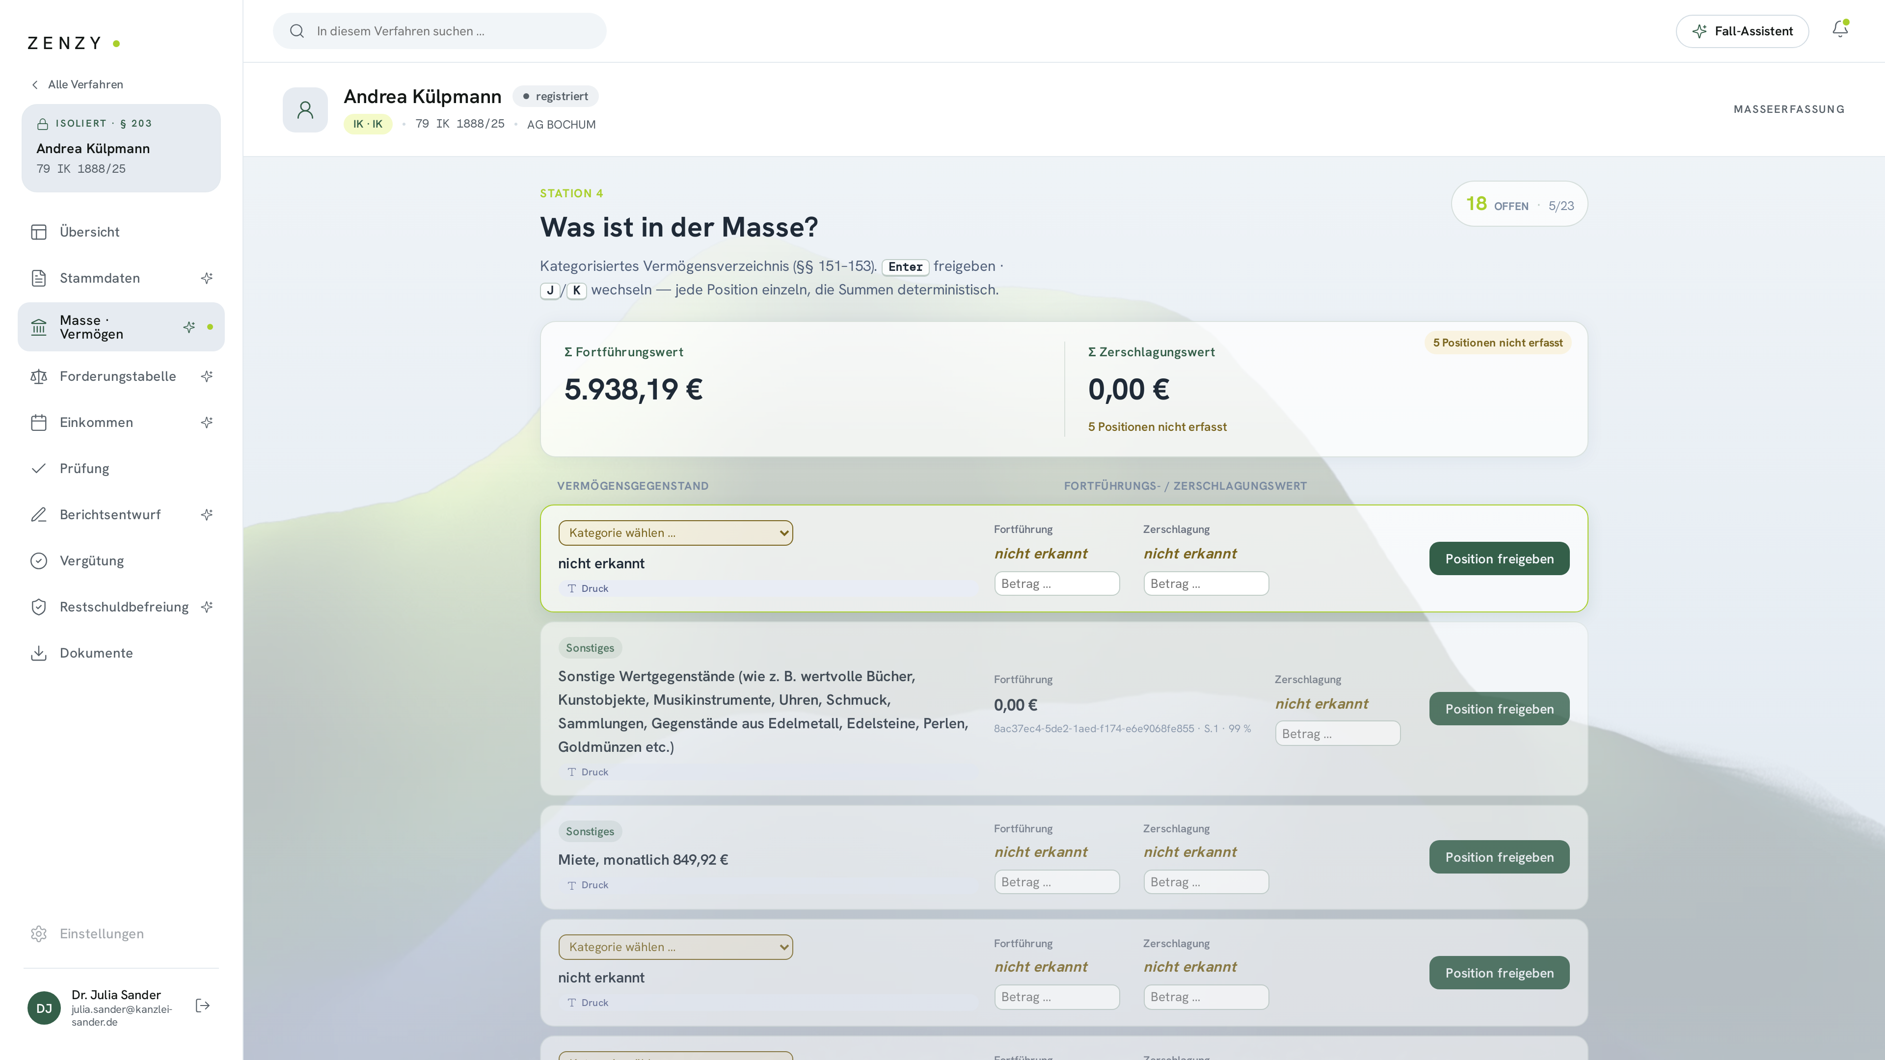Screen dimensions: 1885x1060
Task: Click the Fall-Assistent sparkle icon
Action: coord(1699,31)
